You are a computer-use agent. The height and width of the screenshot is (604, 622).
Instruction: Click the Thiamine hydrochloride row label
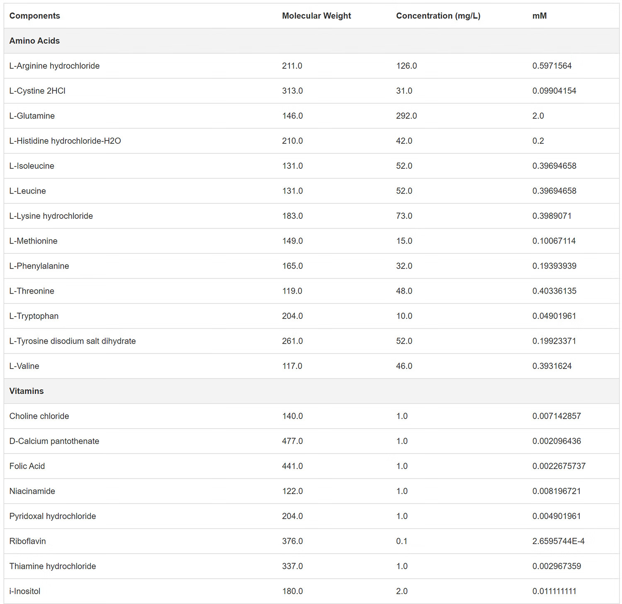(53, 566)
